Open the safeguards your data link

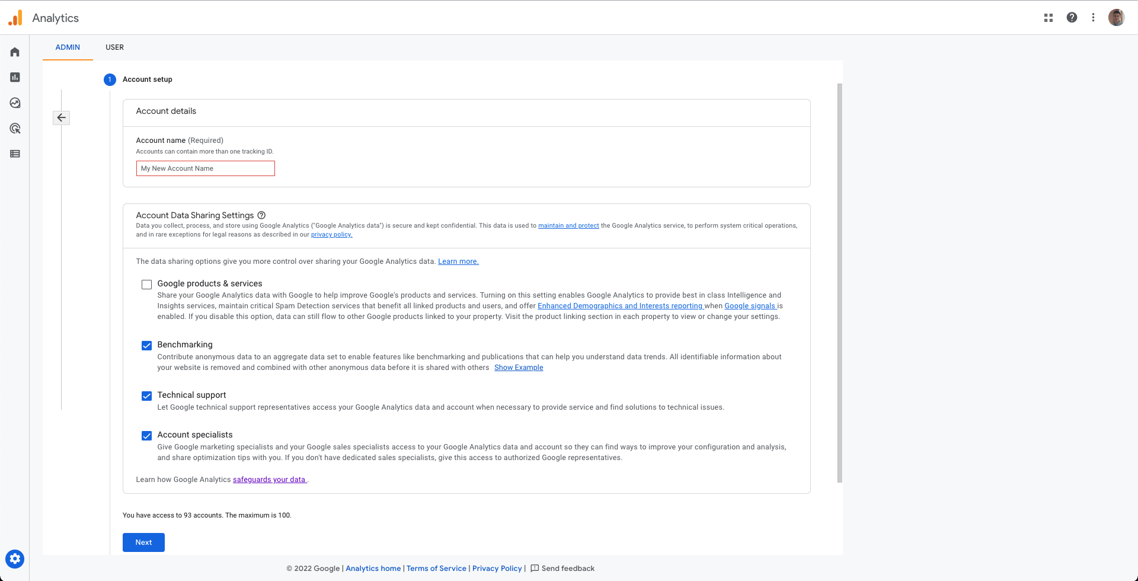[269, 480]
